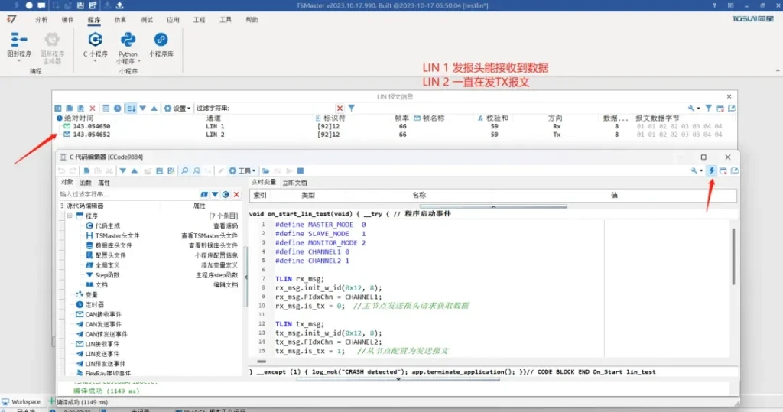Switch to the 函数 tab in object panel
Screen dimensions: 783x412
[x=85, y=183]
